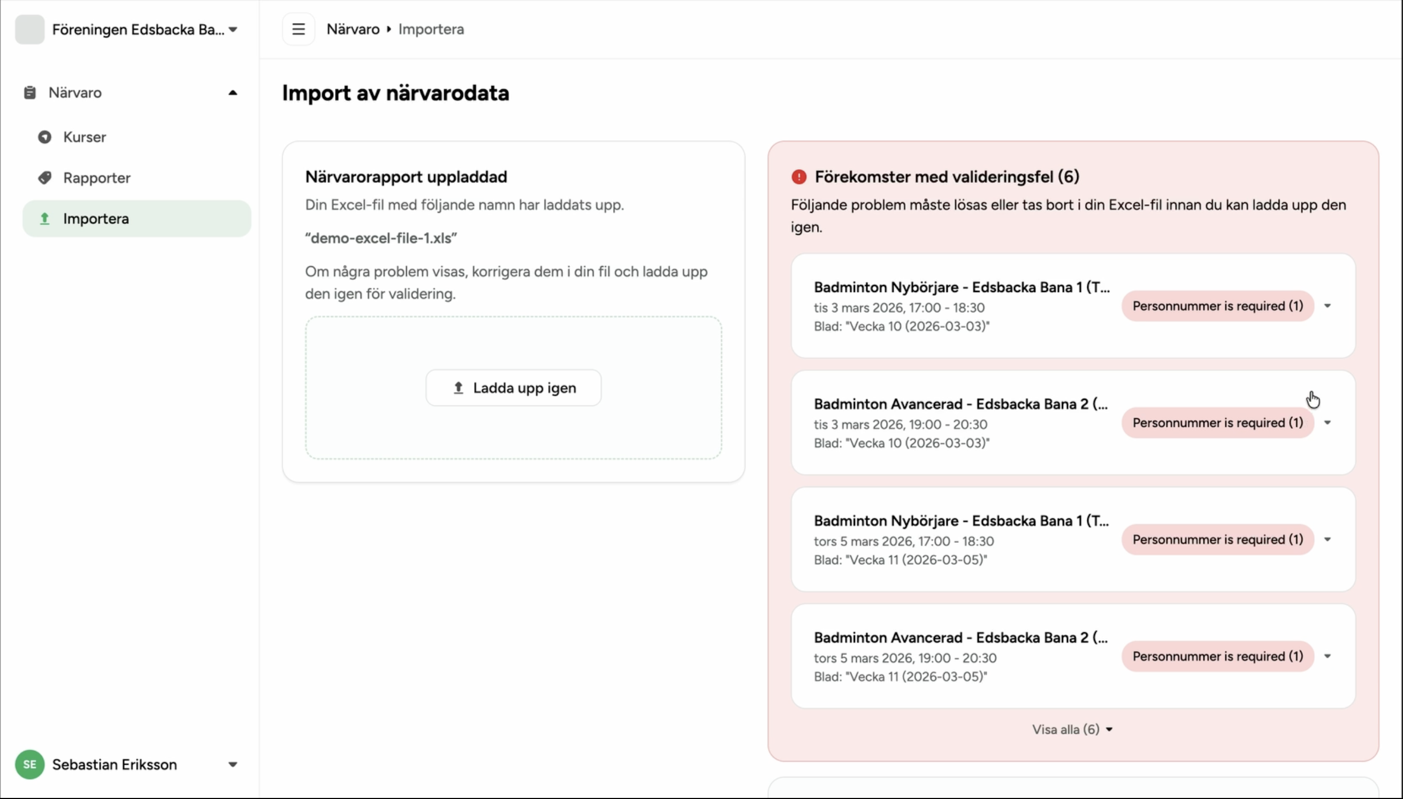The width and height of the screenshot is (1403, 799).
Task: Click the Rapporter tag icon
Action: [x=45, y=178]
